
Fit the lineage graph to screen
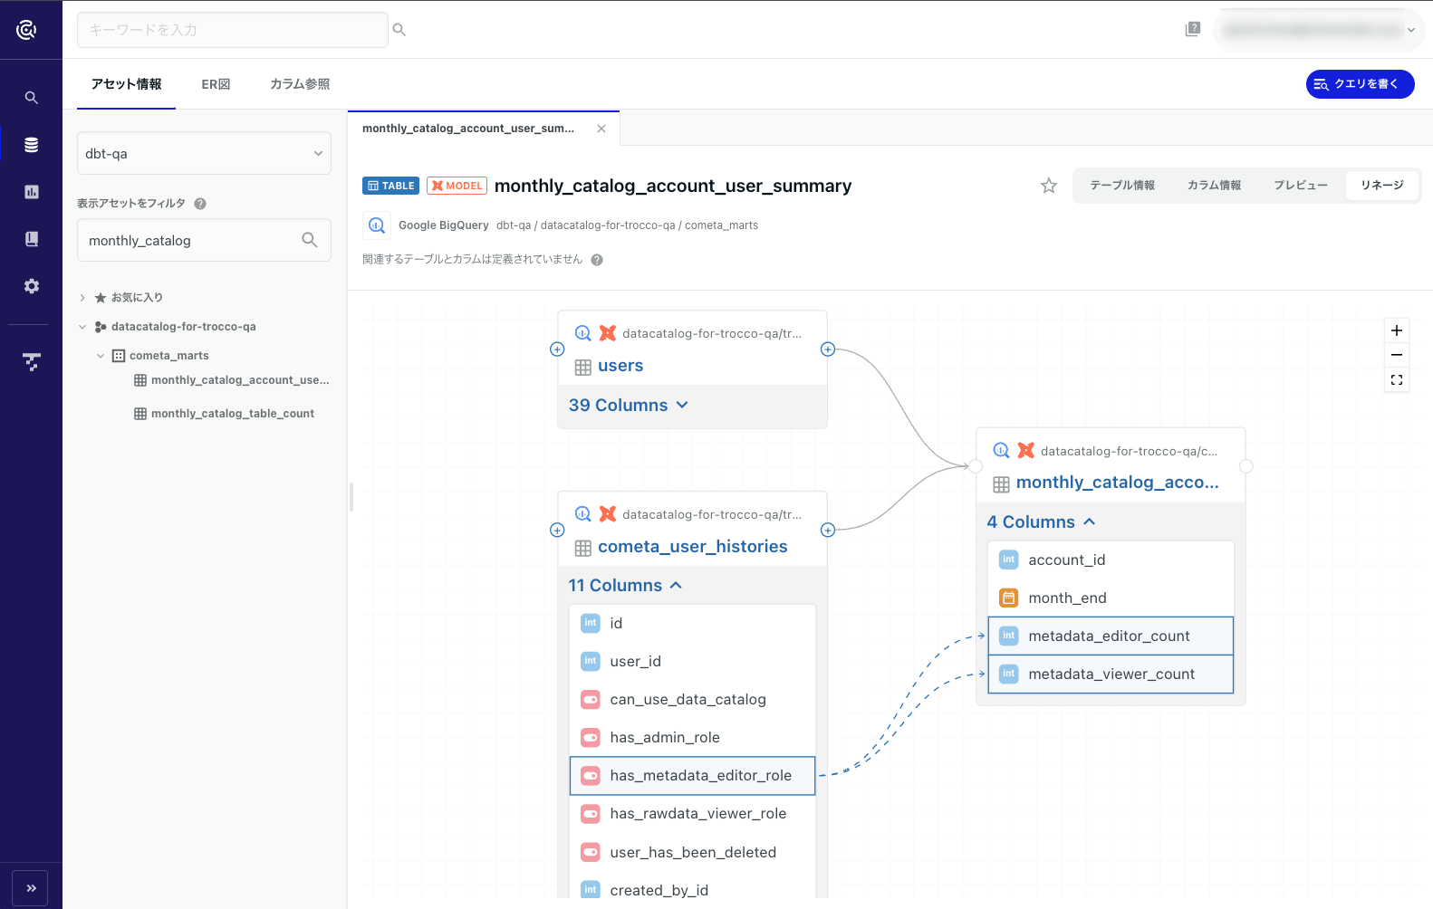click(x=1397, y=380)
